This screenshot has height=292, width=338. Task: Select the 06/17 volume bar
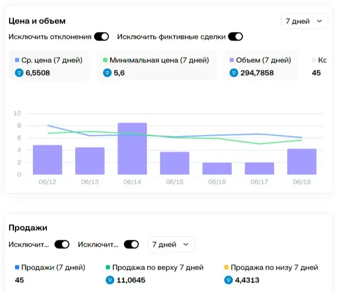[260, 168]
